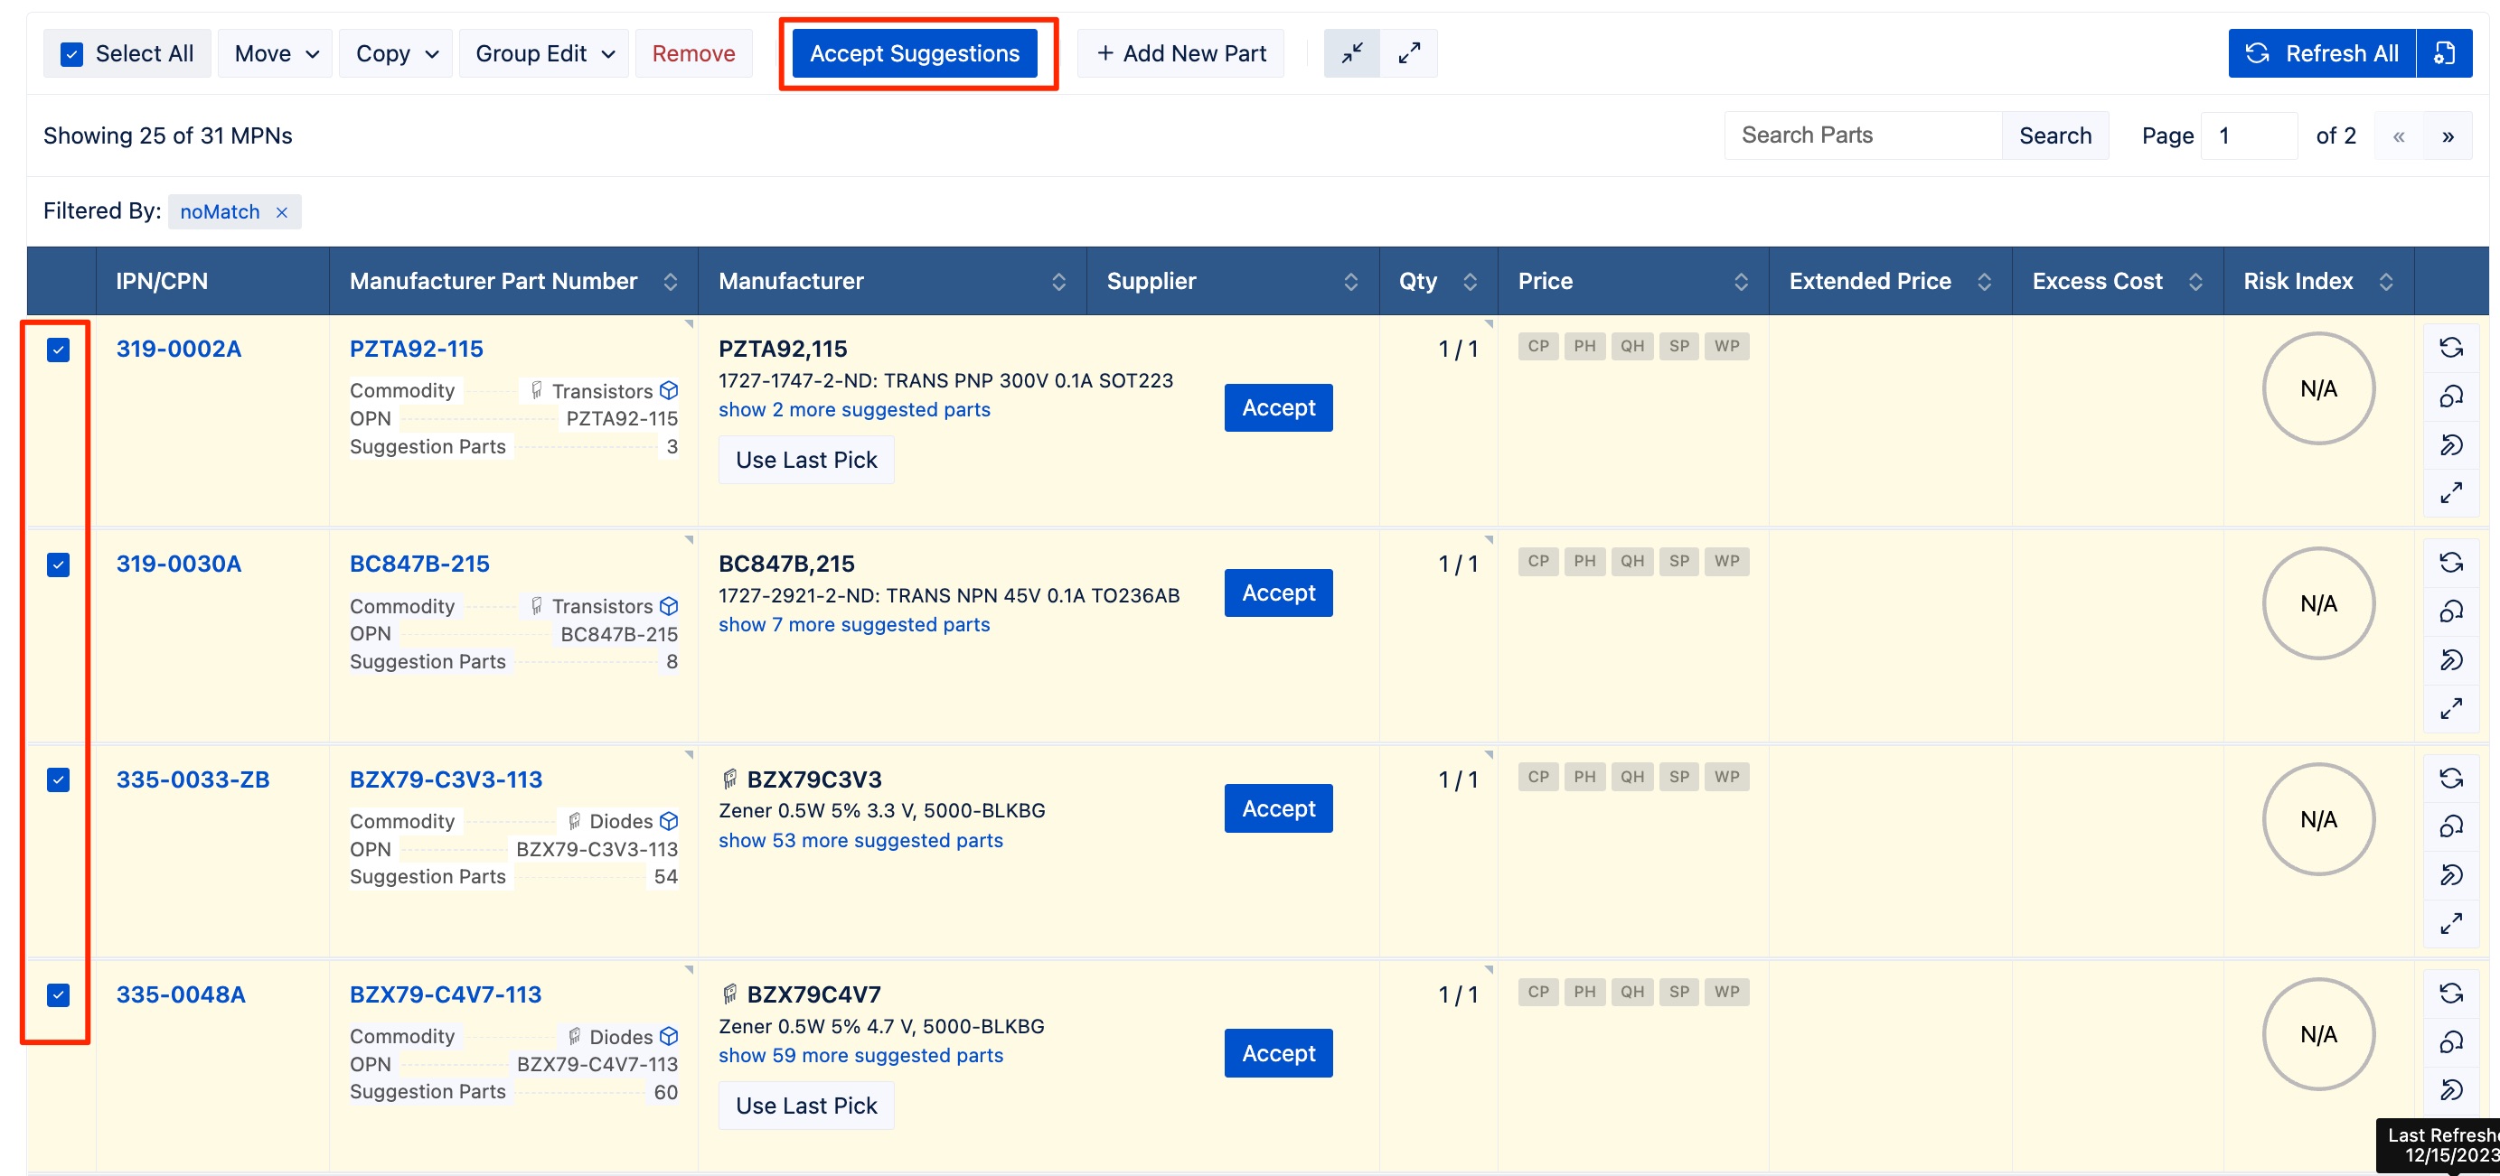
Task: Click the Accept Suggestions button
Action: 914,53
